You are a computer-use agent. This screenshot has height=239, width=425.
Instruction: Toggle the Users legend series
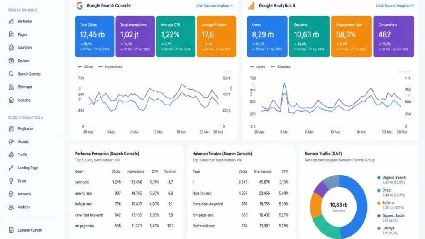click(x=257, y=67)
